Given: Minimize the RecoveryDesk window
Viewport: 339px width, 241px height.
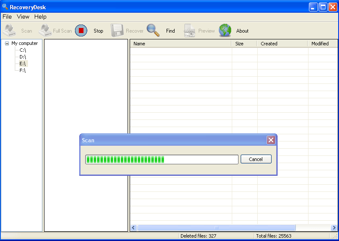Looking at the screenshot, I should click(x=313, y=7).
